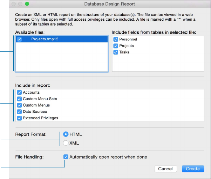Uncheck Accounts in the report list
Viewport: 211px width, 179px height.
(19, 92)
